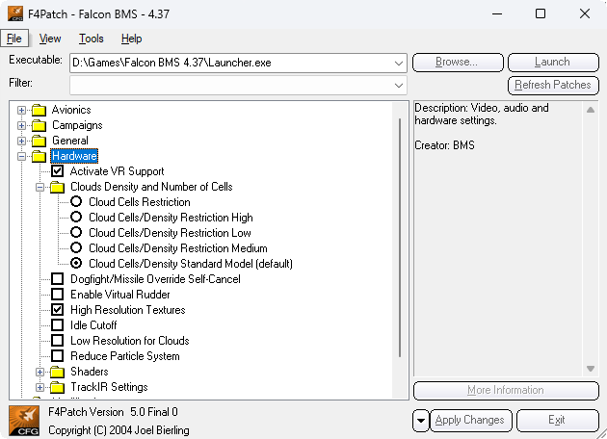Image resolution: width=607 pixels, height=439 pixels.
Task: Select Cloud Cells/Density Restriction Medium
Action: 76,248
